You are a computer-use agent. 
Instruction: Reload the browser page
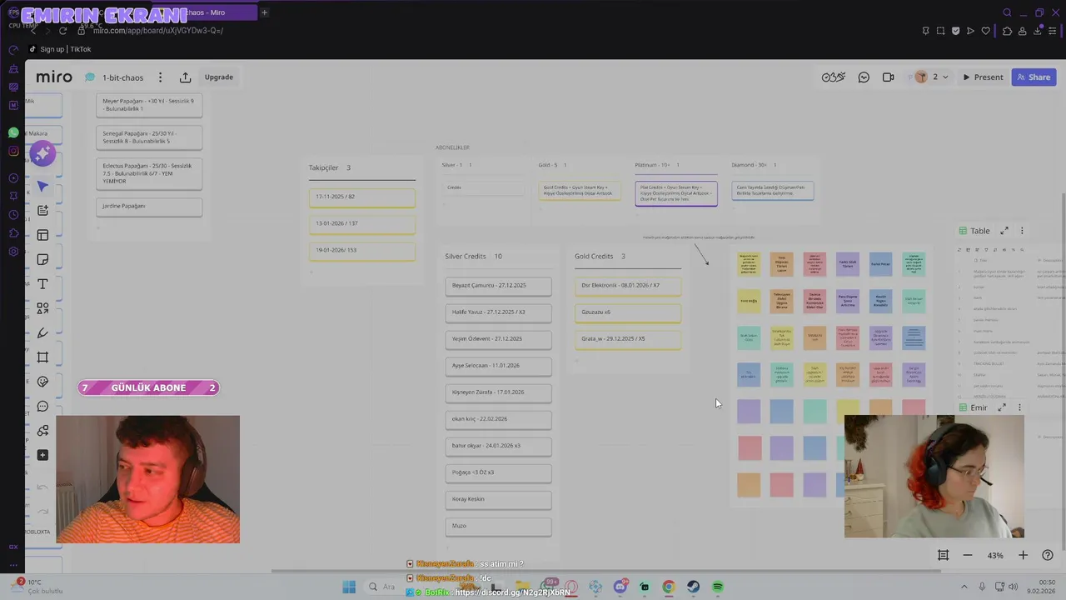tap(62, 31)
